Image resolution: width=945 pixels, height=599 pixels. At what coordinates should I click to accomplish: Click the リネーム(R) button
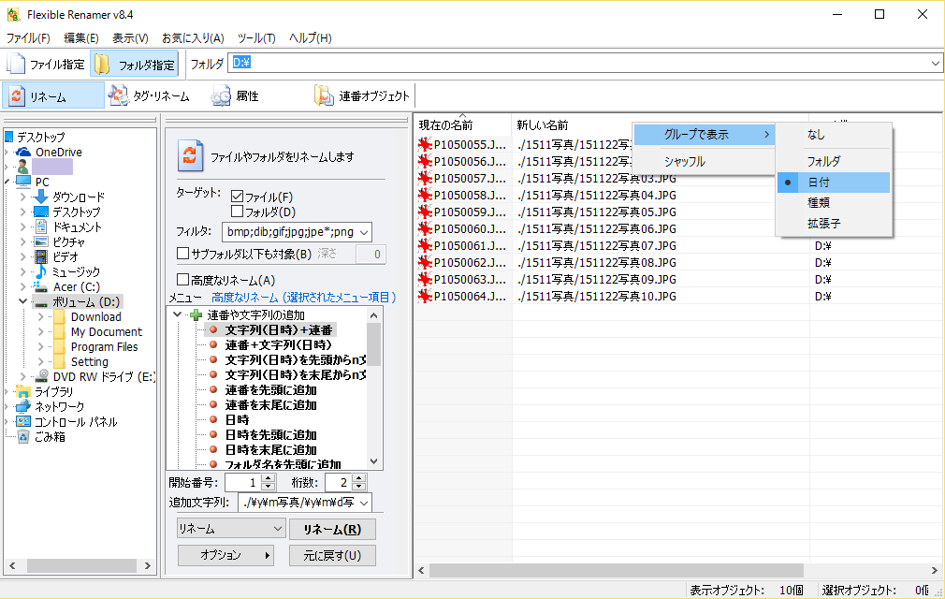(x=332, y=529)
